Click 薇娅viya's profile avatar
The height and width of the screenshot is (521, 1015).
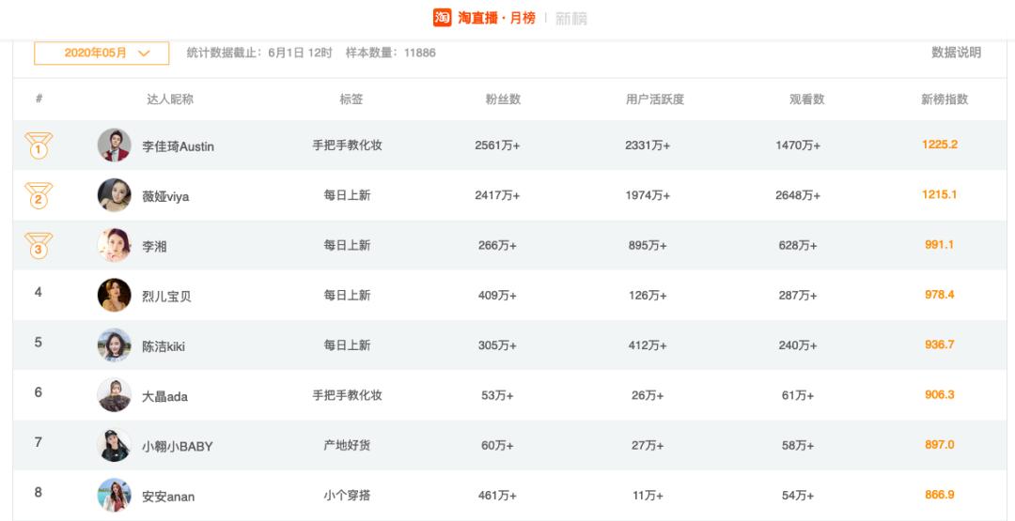115,195
